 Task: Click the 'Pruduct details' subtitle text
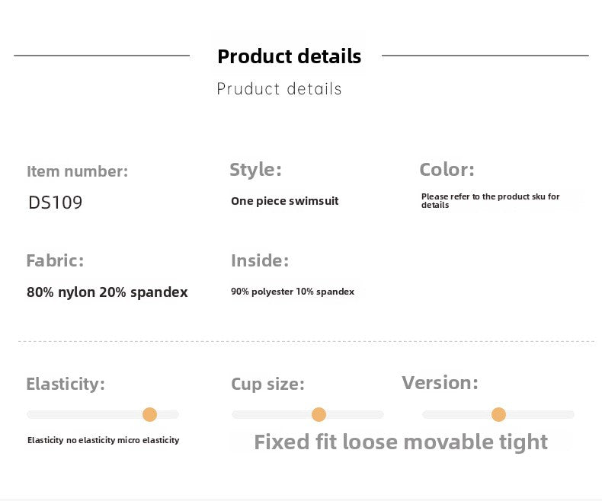(279, 88)
